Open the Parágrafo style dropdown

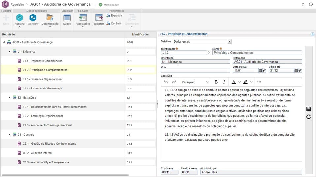pyautogui.click(x=195, y=82)
